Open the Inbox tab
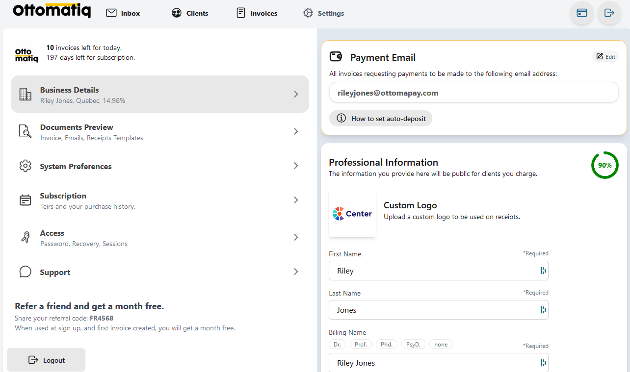Image resolution: width=630 pixels, height=372 pixels. click(124, 13)
